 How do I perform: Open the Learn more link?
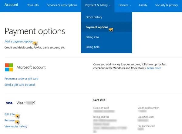pyautogui.click(x=154, y=68)
